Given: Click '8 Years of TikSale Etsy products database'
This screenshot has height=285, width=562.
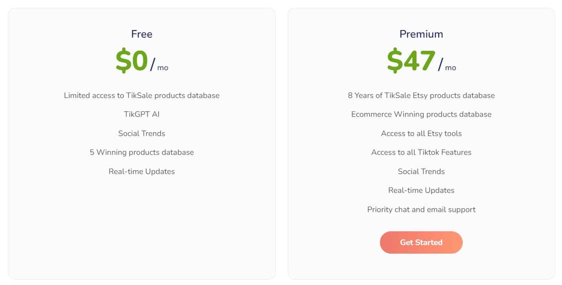Looking at the screenshot, I should click(421, 95).
